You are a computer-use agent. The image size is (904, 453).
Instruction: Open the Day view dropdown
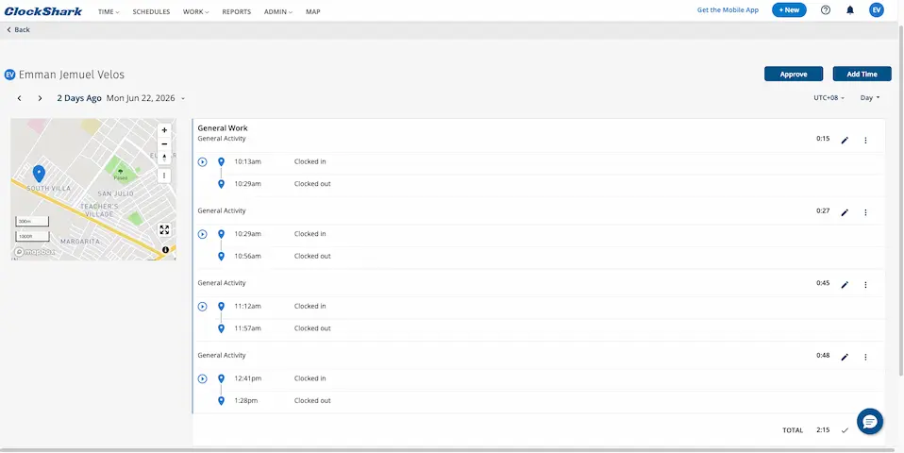click(870, 98)
